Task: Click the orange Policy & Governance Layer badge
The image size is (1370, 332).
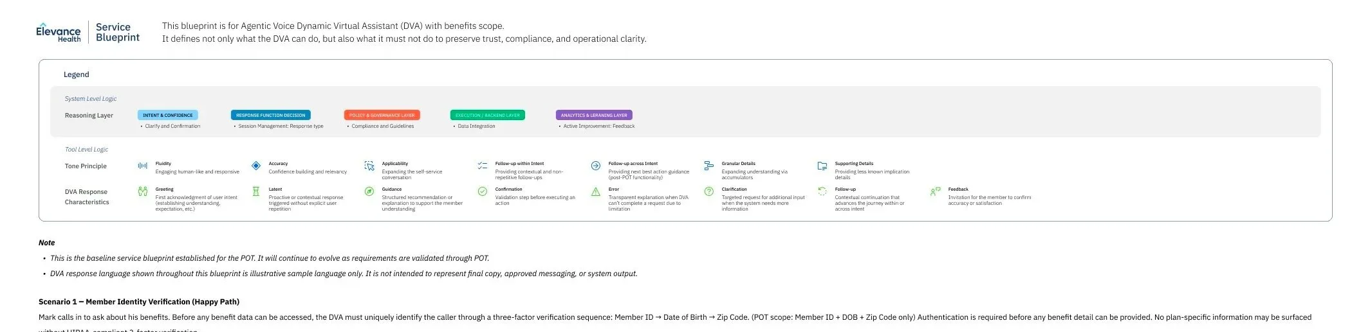Action: (382, 115)
